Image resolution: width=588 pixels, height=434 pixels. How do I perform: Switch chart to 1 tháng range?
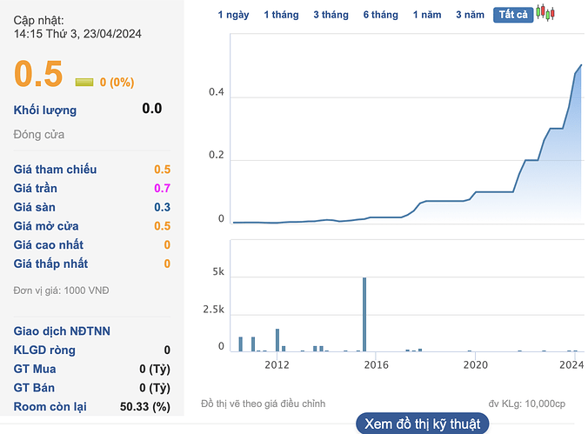281,15
